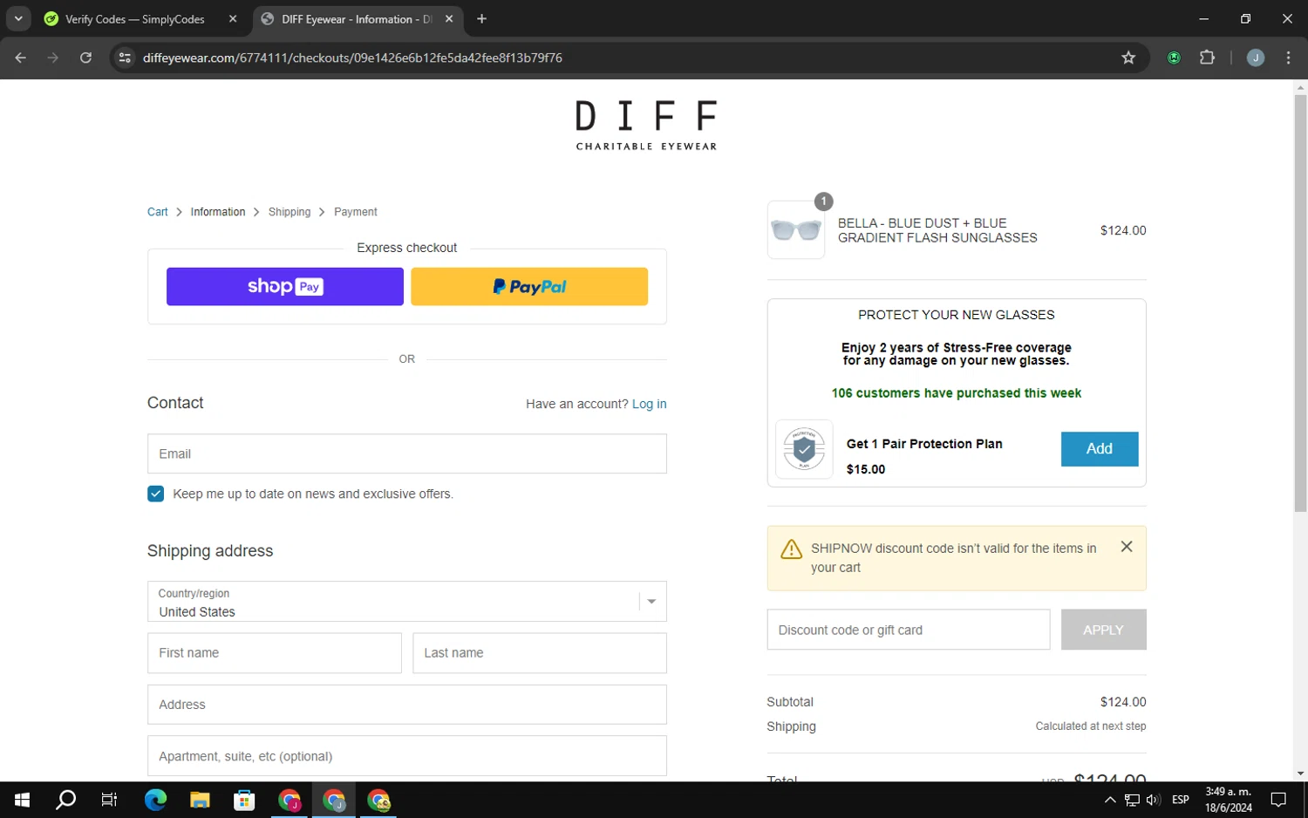
Task: Click the Address field
Action: 407,705
